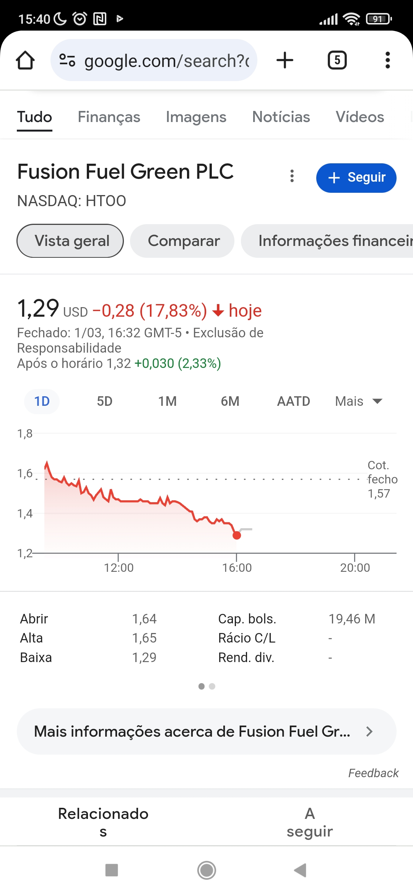Open the Notícias search tab
This screenshot has height=895, width=413.
[x=281, y=117]
